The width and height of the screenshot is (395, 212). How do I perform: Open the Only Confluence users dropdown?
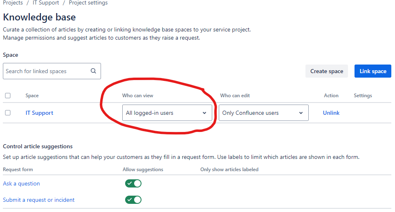pos(263,113)
